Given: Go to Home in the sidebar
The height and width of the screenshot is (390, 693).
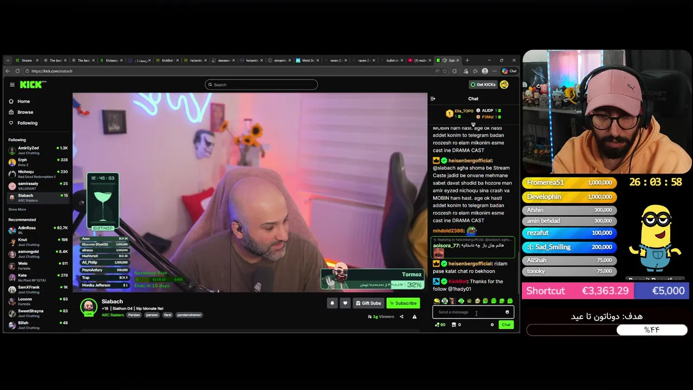Looking at the screenshot, I should pos(23,101).
